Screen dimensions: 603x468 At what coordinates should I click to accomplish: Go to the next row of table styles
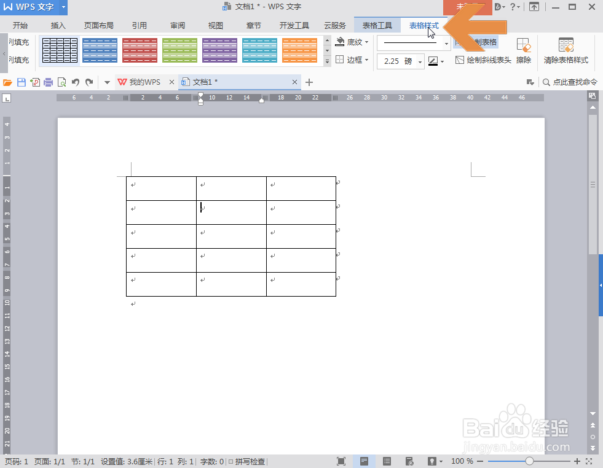[327, 51]
